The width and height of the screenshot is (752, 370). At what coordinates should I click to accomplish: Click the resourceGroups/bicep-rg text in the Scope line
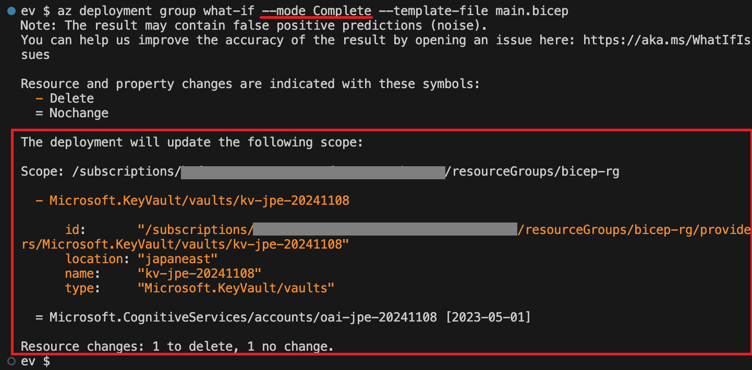[536, 171]
